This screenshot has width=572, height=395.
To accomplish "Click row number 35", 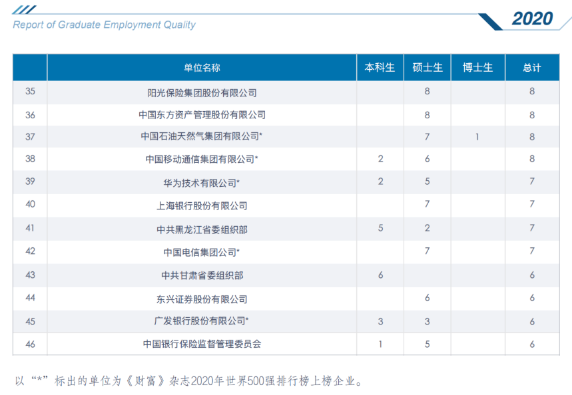I will pyautogui.click(x=30, y=91).
